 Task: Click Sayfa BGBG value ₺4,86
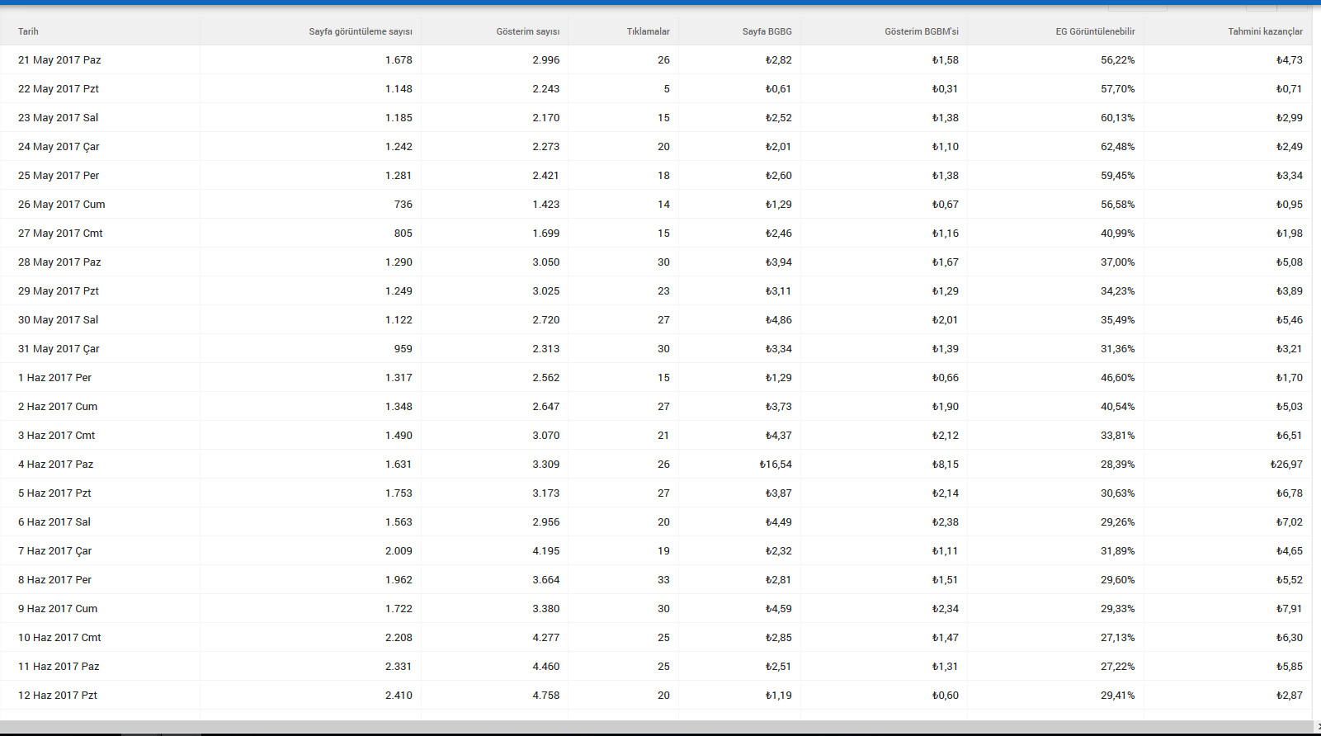coord(779,320)
